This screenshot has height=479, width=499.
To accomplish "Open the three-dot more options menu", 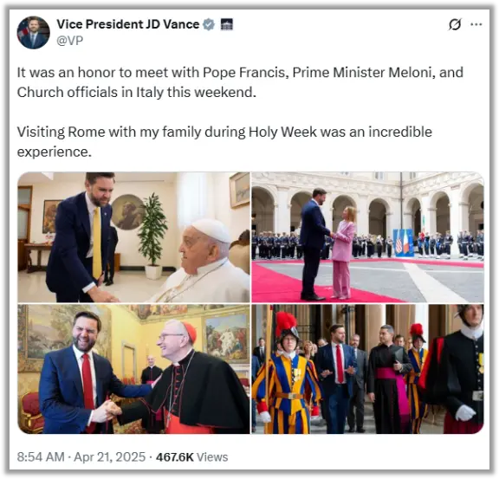I will coord(476,24).
